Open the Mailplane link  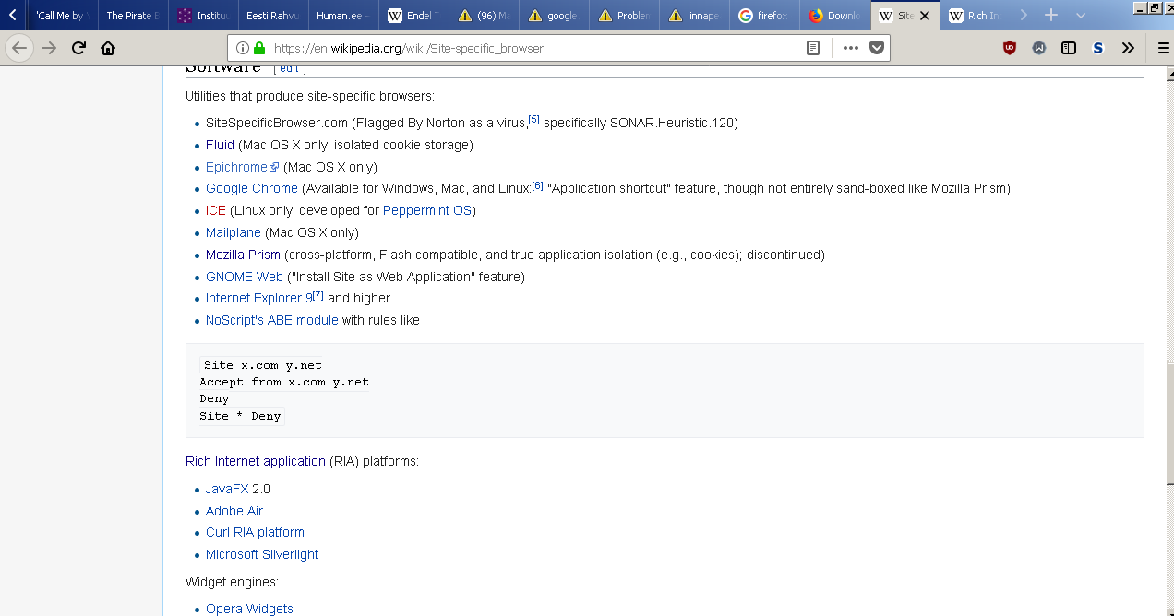pos(234,232)
